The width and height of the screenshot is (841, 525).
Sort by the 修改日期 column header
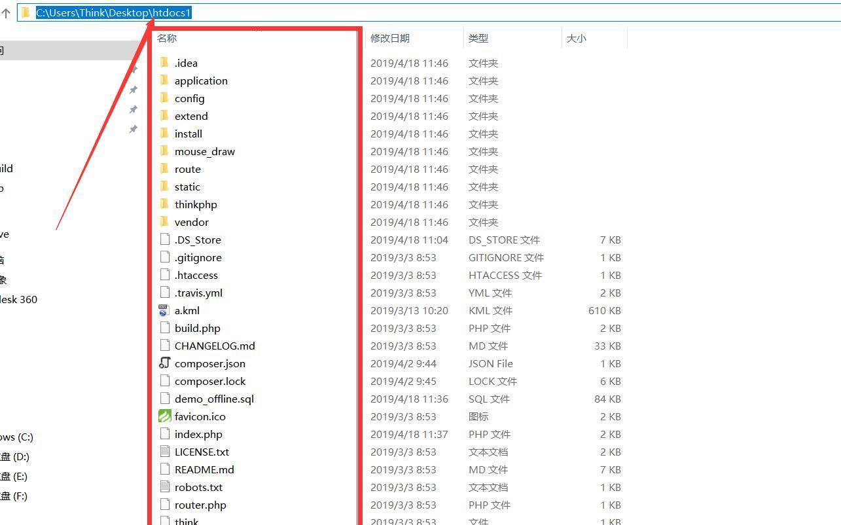(x=390, y=38)
